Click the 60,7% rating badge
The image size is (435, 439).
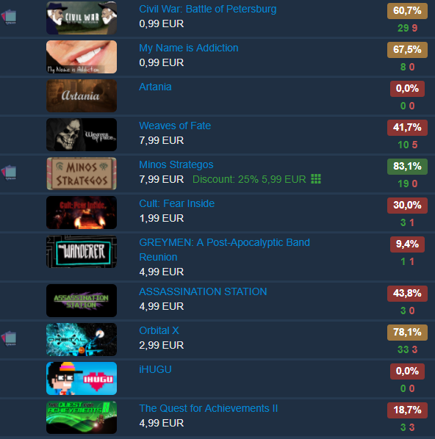click(407, 11)
